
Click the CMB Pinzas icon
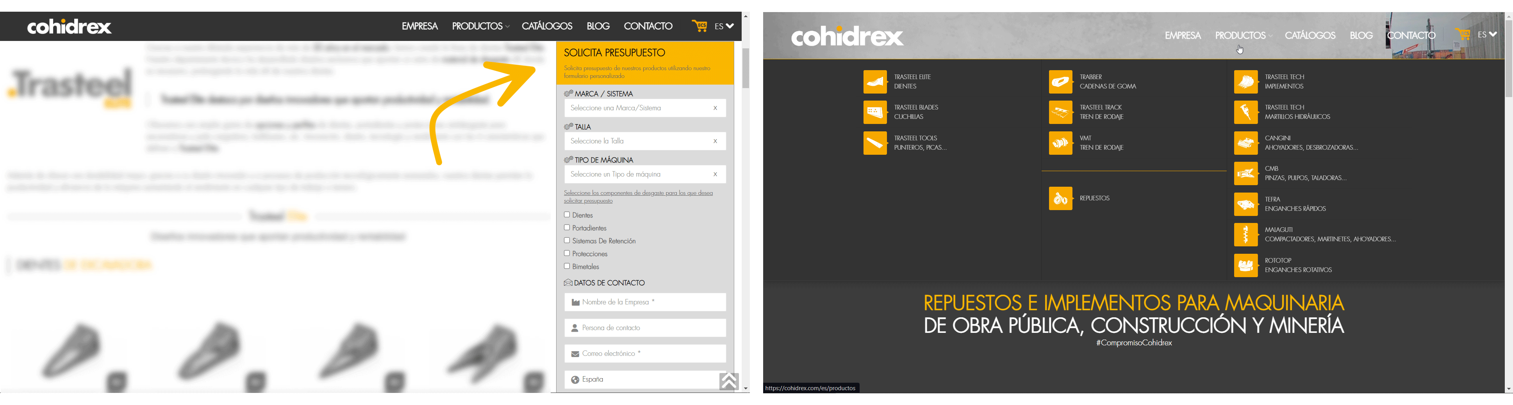(1246, 173)
